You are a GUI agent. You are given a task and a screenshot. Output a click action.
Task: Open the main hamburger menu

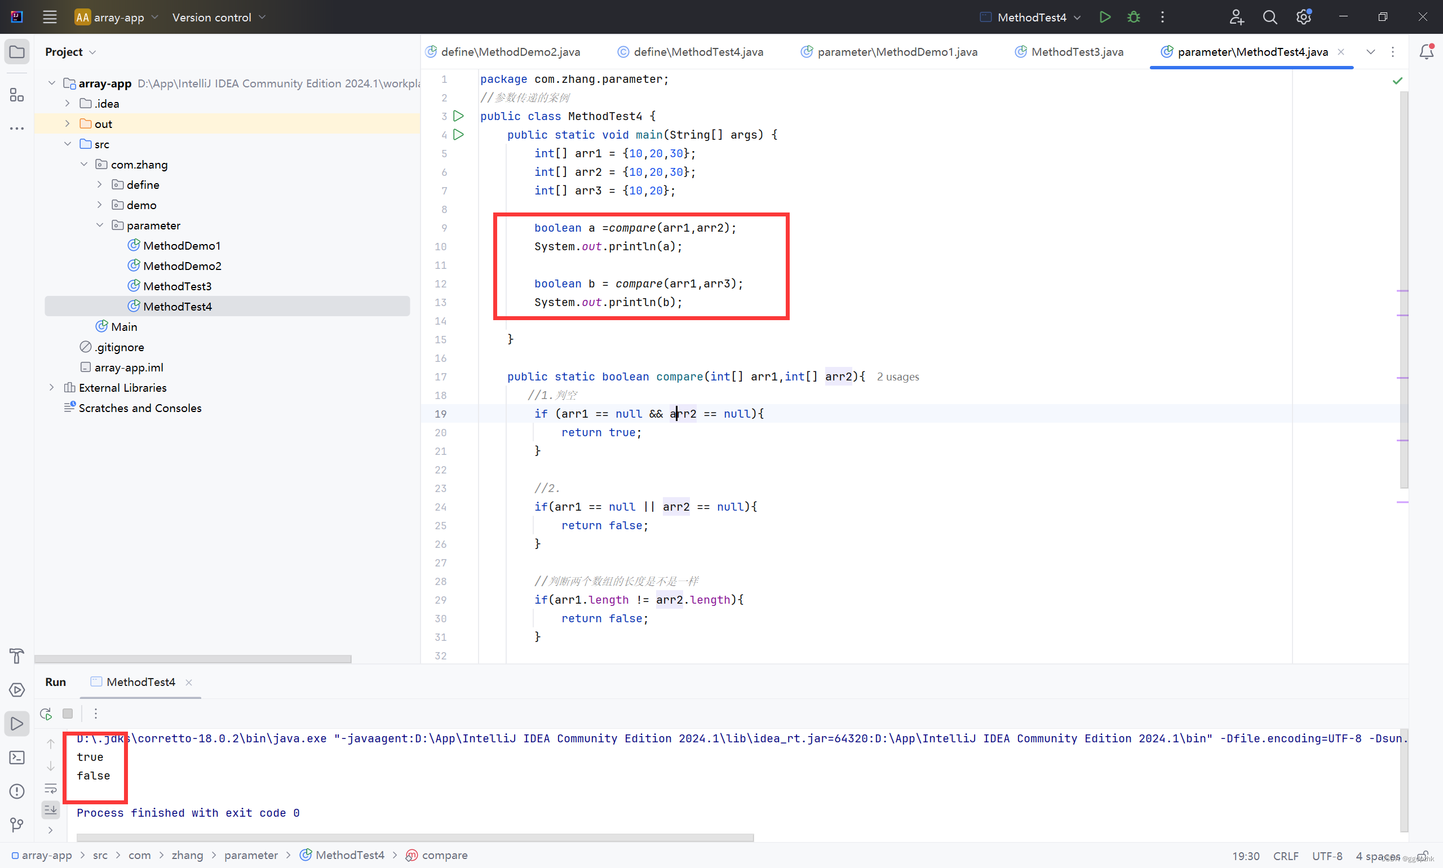(50, 17)
